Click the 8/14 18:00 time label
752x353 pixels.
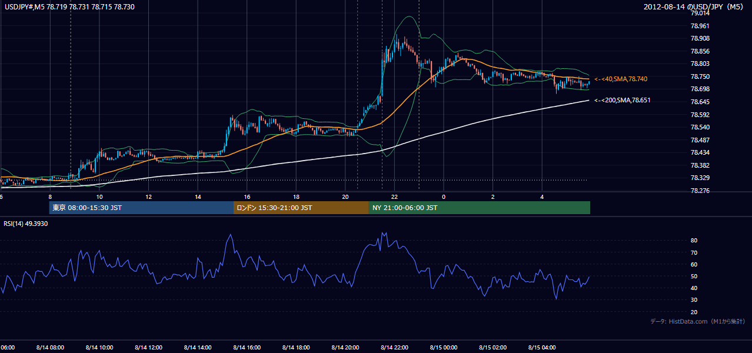296,348
